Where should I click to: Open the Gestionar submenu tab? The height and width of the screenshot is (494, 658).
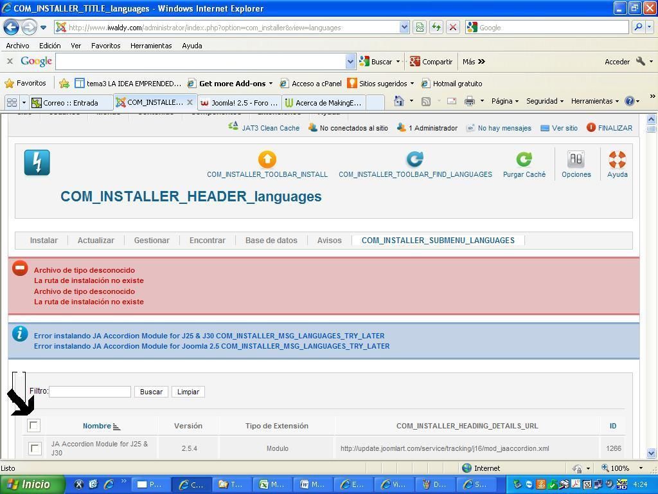pyautogui.click(x=152, y=241)
